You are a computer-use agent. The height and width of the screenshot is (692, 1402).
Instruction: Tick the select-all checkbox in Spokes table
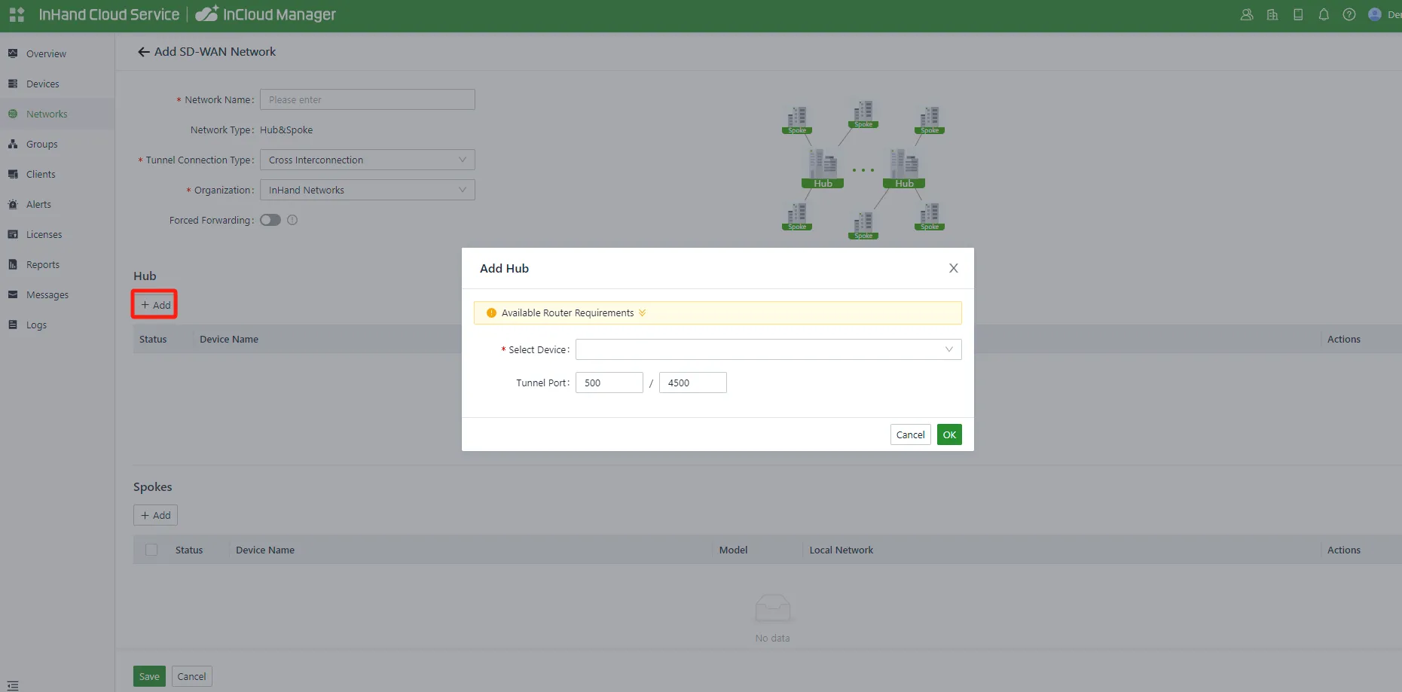tap(151, 550)
